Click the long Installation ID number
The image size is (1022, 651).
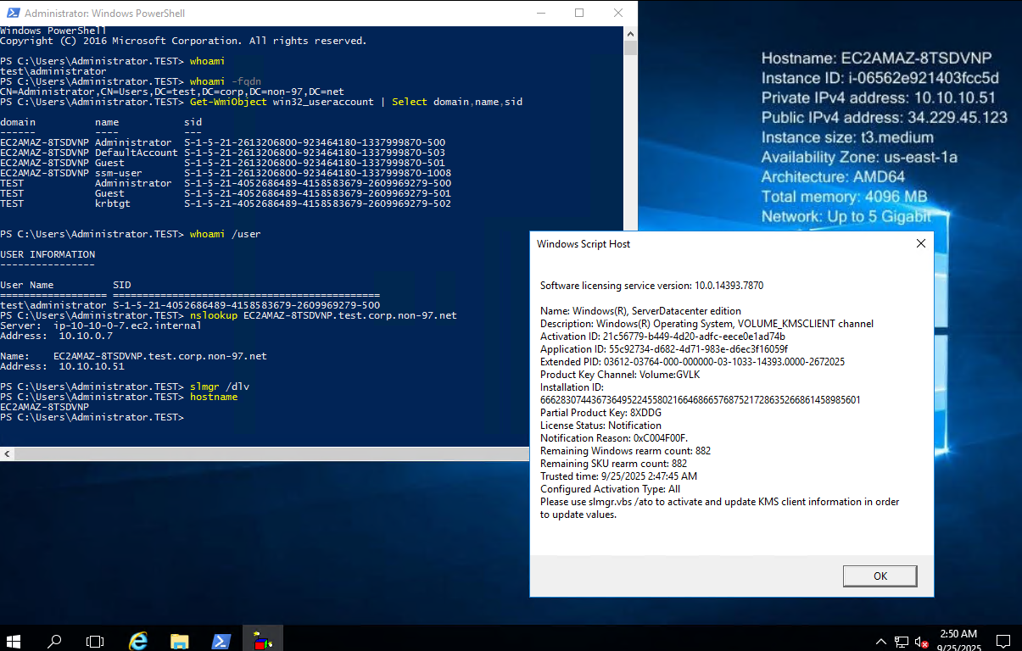click(x=701, y=400)
